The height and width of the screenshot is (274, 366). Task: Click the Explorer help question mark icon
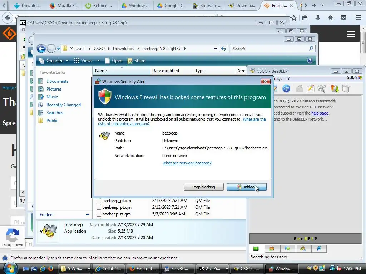(x=310, y=61)
